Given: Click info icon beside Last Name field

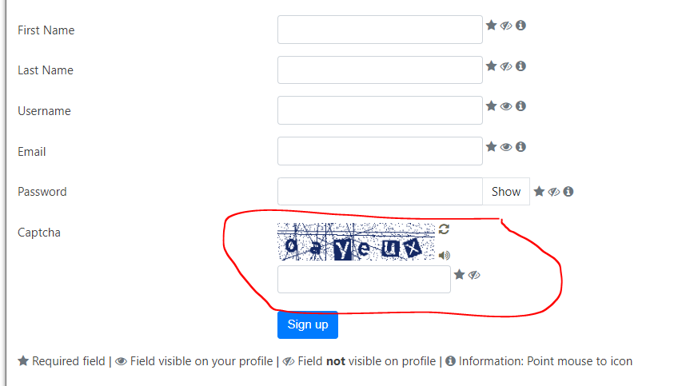Looking at the screenshot, I should (520, 66).
